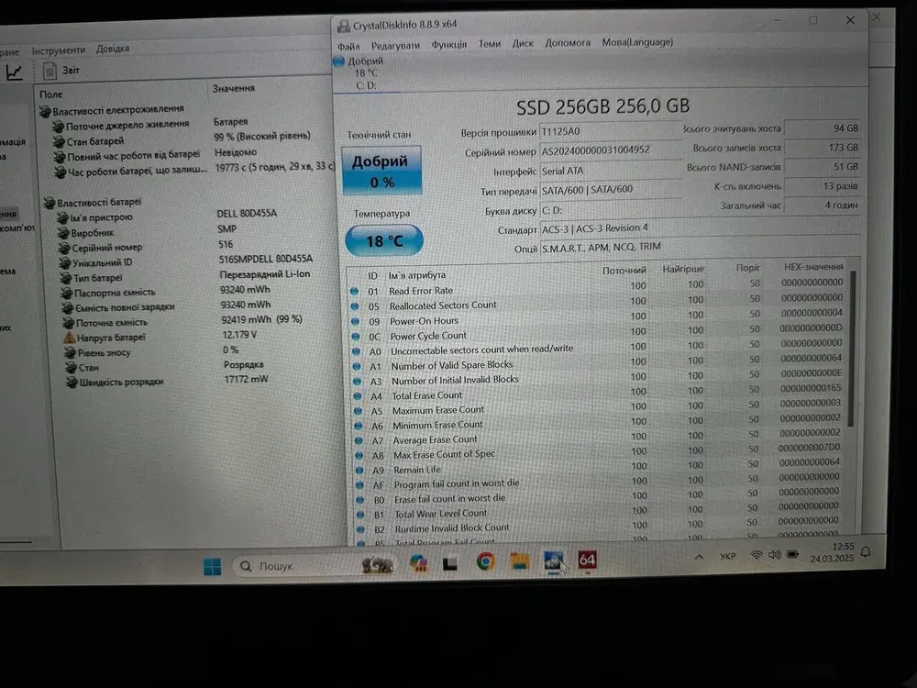The height and width of the screenshot is (688, 917).
Task: Click the graph icon in AIDA64 toolbar
Action: point(15,73)
